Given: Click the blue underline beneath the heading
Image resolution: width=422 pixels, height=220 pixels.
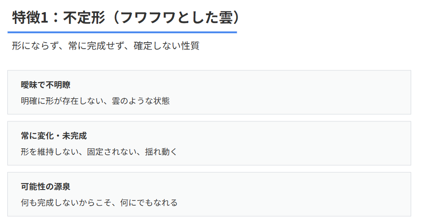Looking at the screenshot, I should point(122,32).
